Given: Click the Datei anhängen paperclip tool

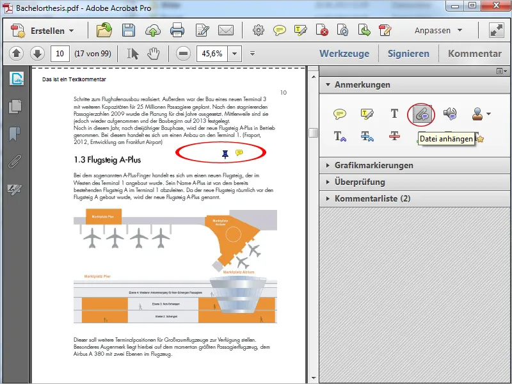Looking at the screenshot, I should coord(422,114).
